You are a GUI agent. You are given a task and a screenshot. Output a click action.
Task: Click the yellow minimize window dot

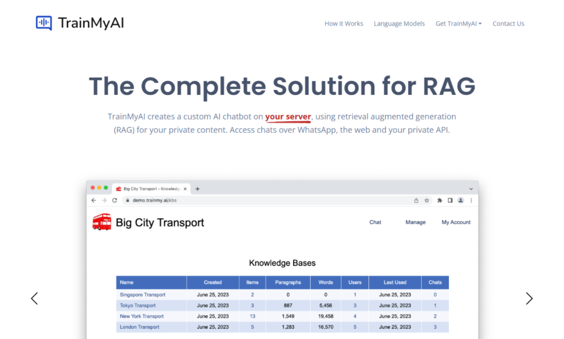[99, 188]
